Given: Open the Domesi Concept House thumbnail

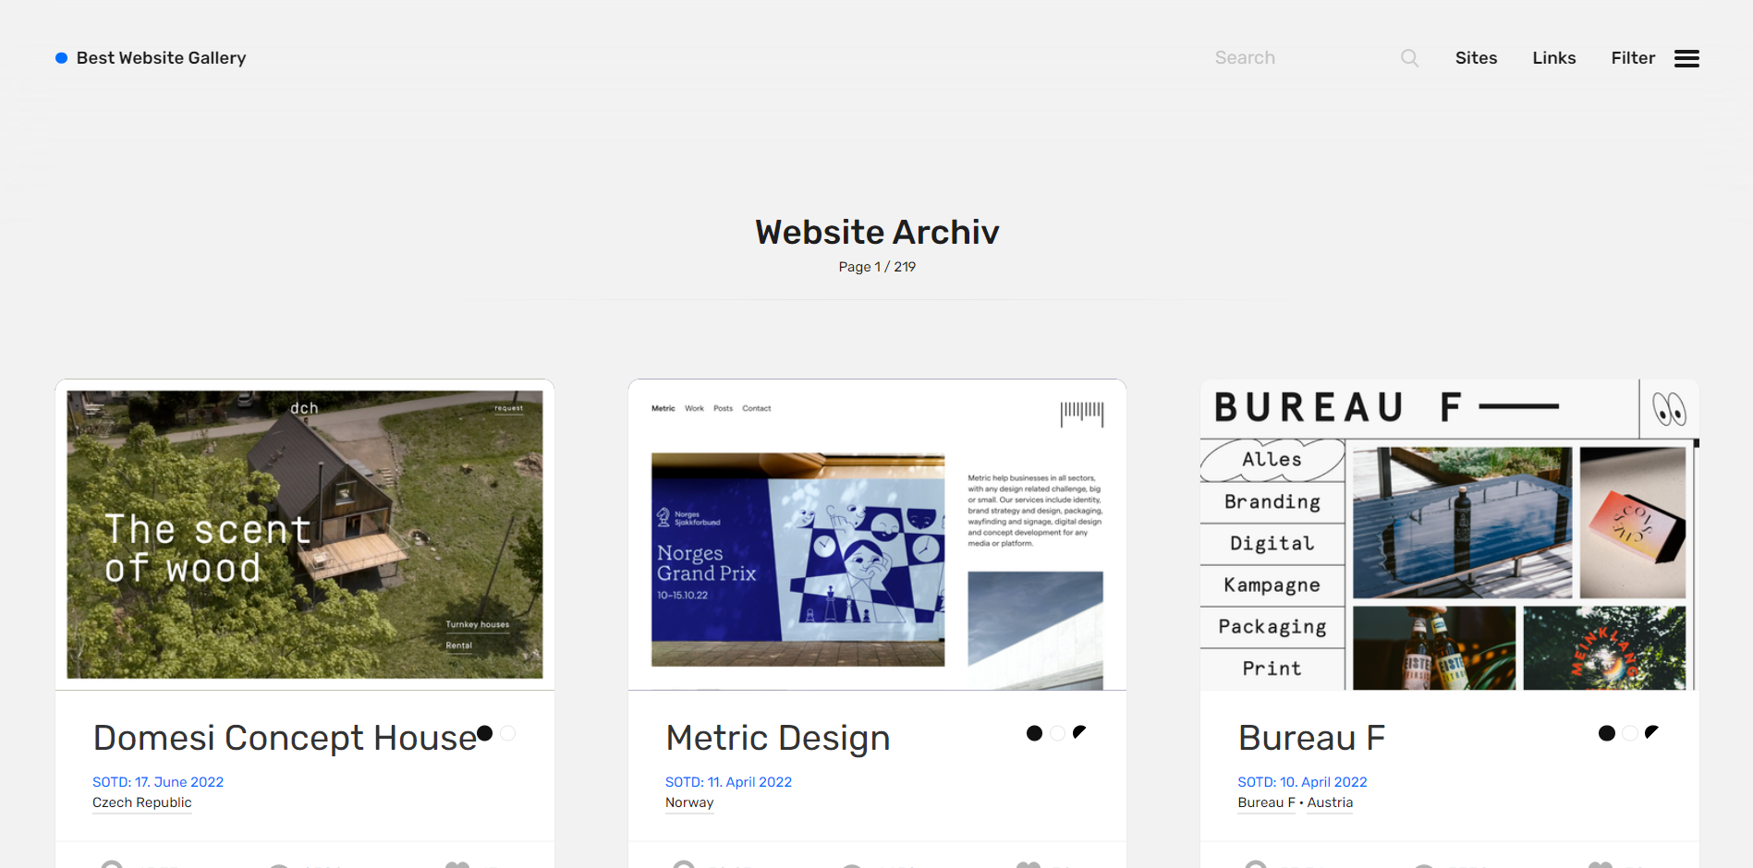Looking at the screenshot, I should click(x=305, y=535).
